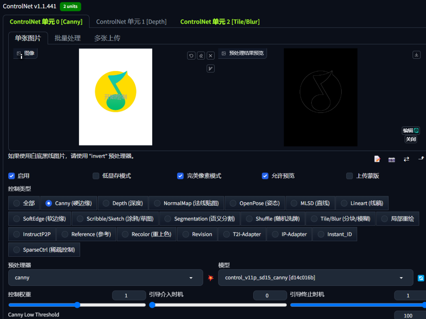Click the 图像 label on the input panel
This screenshot has height=319, width=426.
[x=26, y=53]
